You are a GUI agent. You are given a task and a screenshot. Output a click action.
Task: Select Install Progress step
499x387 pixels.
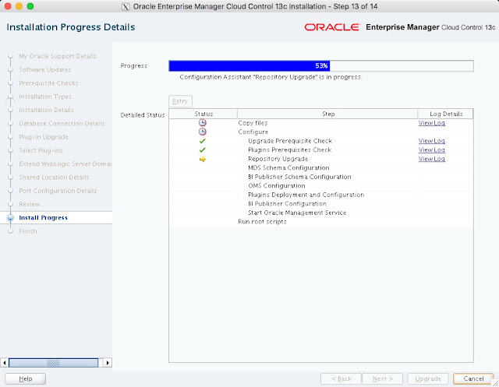pos(44,218)
